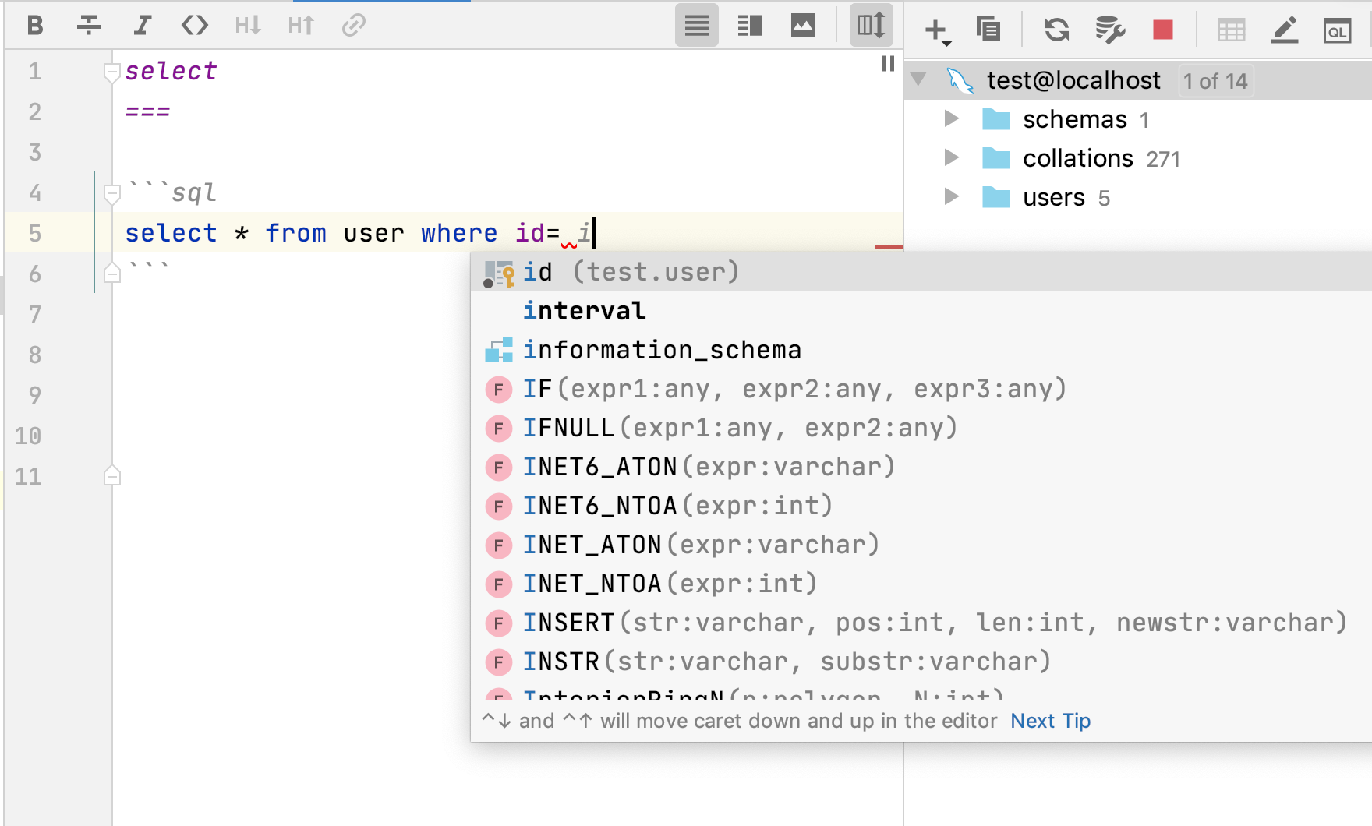Open data source properties
This screenshot has width=1372, height=826.
click(x=1110, y=30)
